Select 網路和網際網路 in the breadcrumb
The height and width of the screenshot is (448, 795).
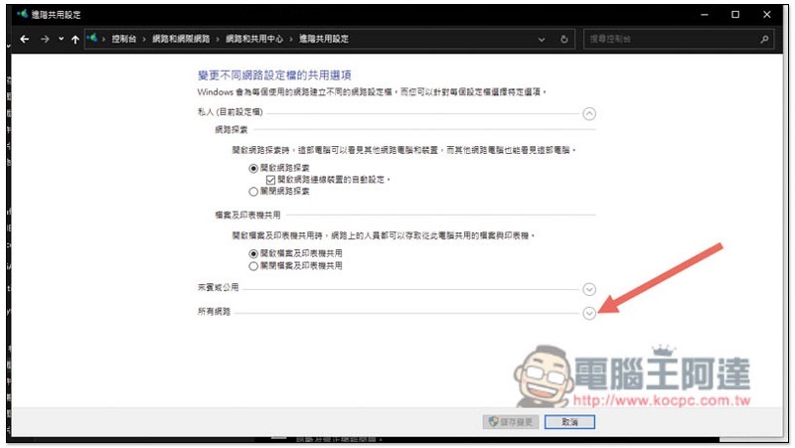coord(181,39)
